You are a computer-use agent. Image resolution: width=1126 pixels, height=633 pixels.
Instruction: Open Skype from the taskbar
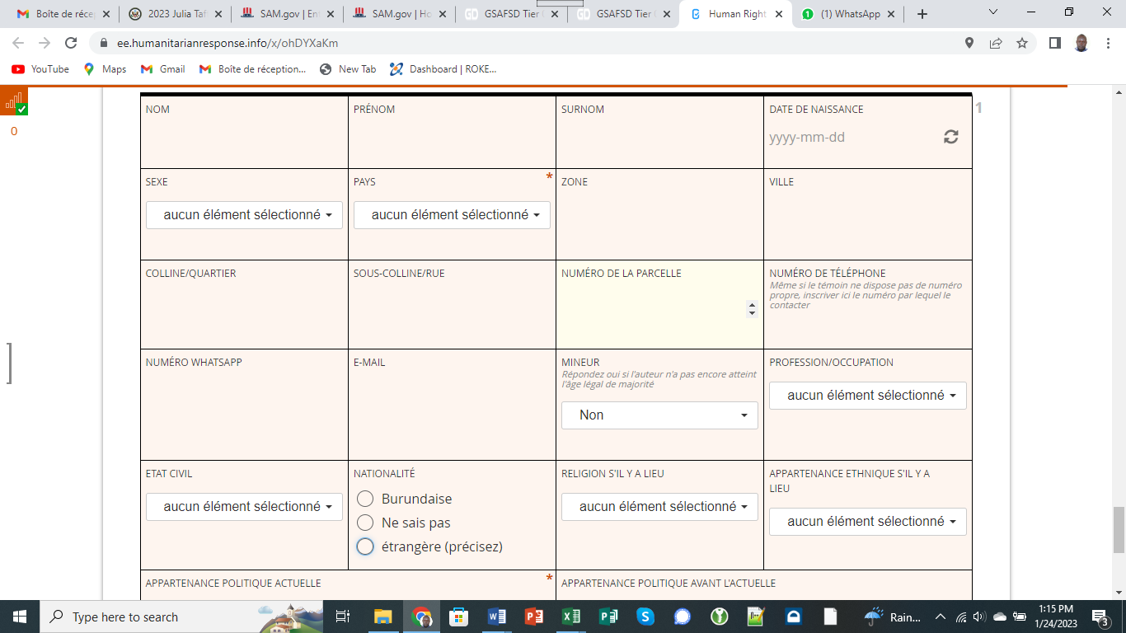coord(647,617)
